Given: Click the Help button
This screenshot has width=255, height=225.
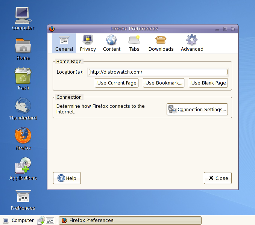Looking at the screenshot, I should point(67,178).
